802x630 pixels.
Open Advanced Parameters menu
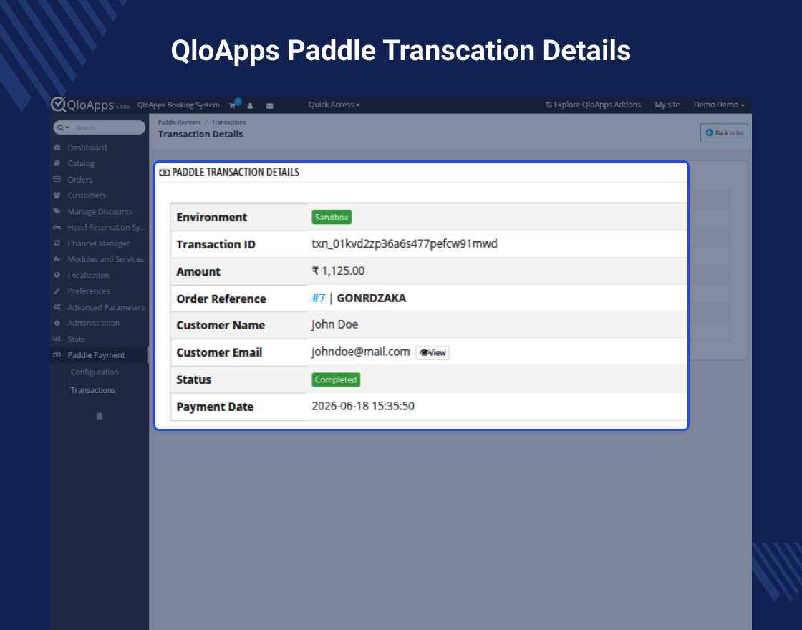[x=106, y=307]
